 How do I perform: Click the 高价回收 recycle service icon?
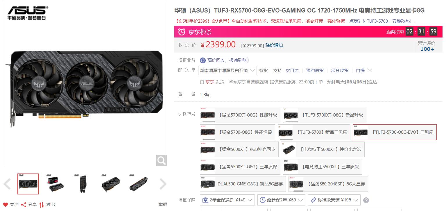[203, 60]
